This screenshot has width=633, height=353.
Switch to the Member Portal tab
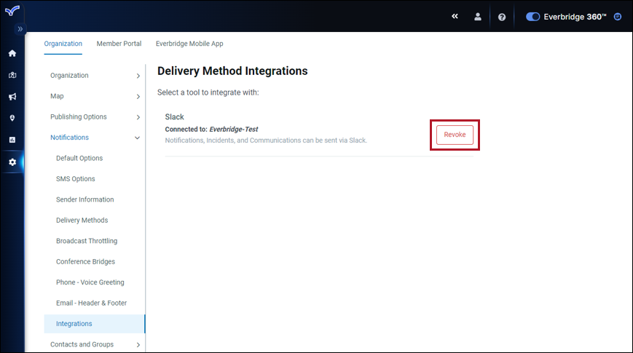[x=119, y=44]
